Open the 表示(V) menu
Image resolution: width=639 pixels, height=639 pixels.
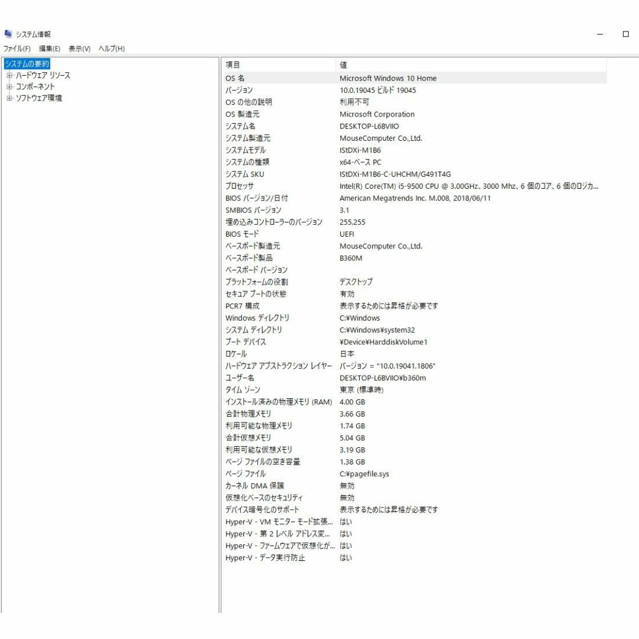click(x=79, y=49)
